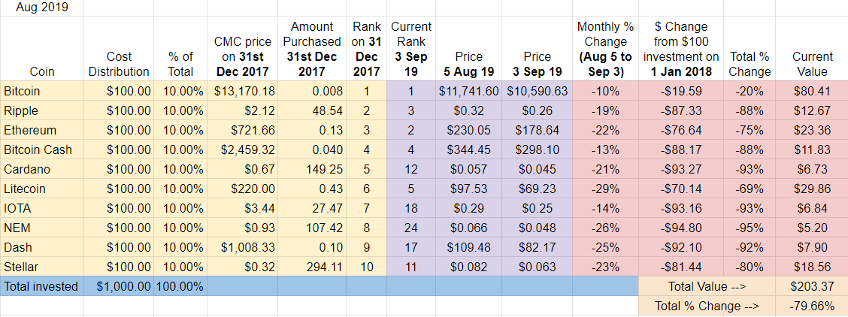Select Ethereum's 5 Aug price '$230.05'
Screen dimensions: 848x317
(469, 130)
